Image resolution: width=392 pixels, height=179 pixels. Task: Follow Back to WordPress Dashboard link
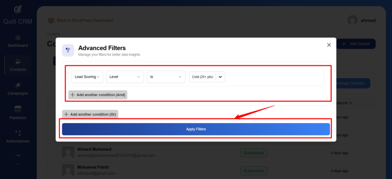(x=85, y=20)
